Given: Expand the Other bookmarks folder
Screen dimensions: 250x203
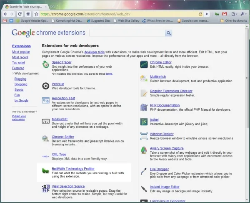Looking at the screenshot, I should (234, 20).
